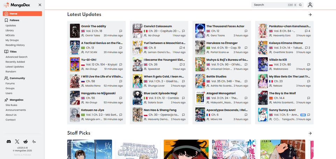Click the Latest Updates arrow icon
This screenshot has width=336, height=159.
310,15
